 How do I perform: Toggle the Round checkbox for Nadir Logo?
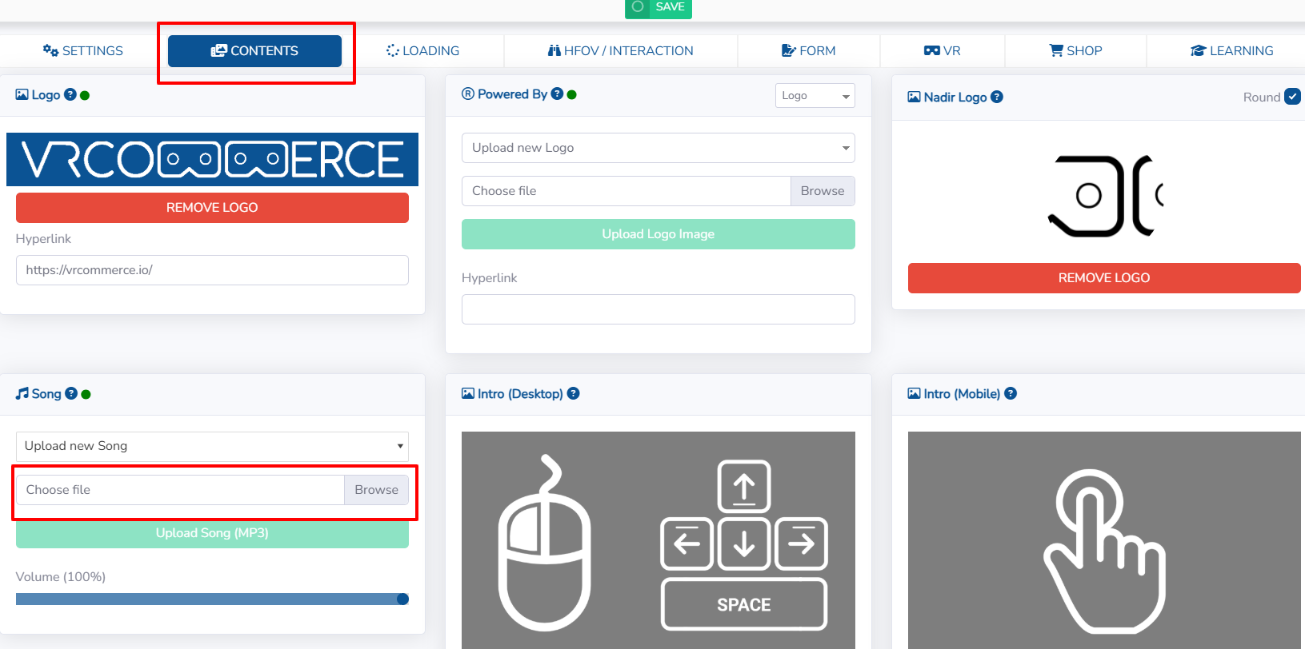click(x=1292, y=97)
